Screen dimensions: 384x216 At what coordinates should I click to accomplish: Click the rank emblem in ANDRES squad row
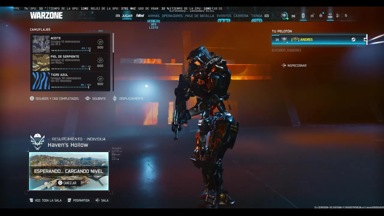pos(284,40)
